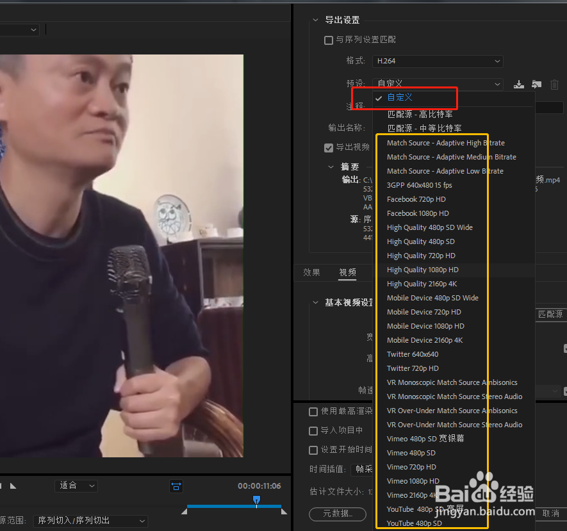Open the 源范围 source range dropdown
567x531 pixels.
[x=90, y=521]
